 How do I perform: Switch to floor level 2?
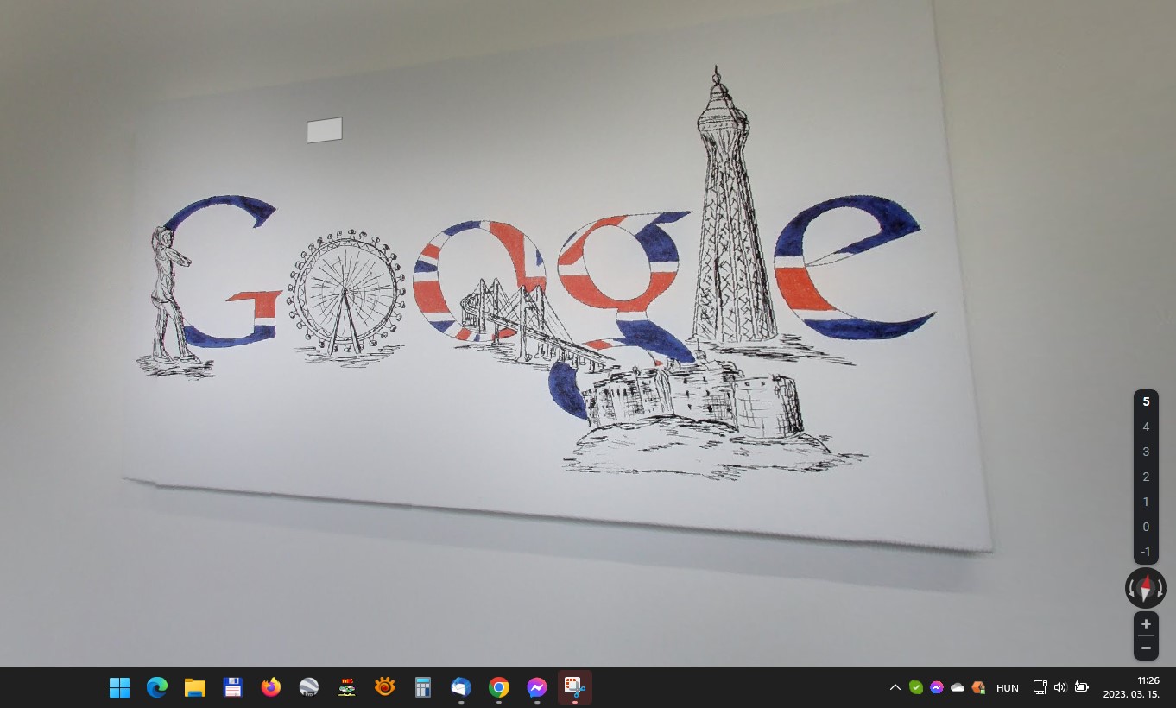pos(1146,477)
